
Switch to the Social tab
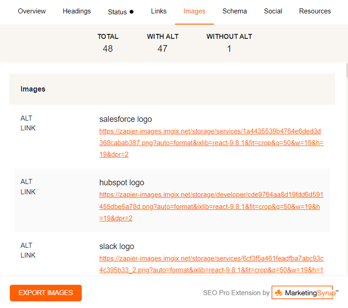click(x=273, y=11)
